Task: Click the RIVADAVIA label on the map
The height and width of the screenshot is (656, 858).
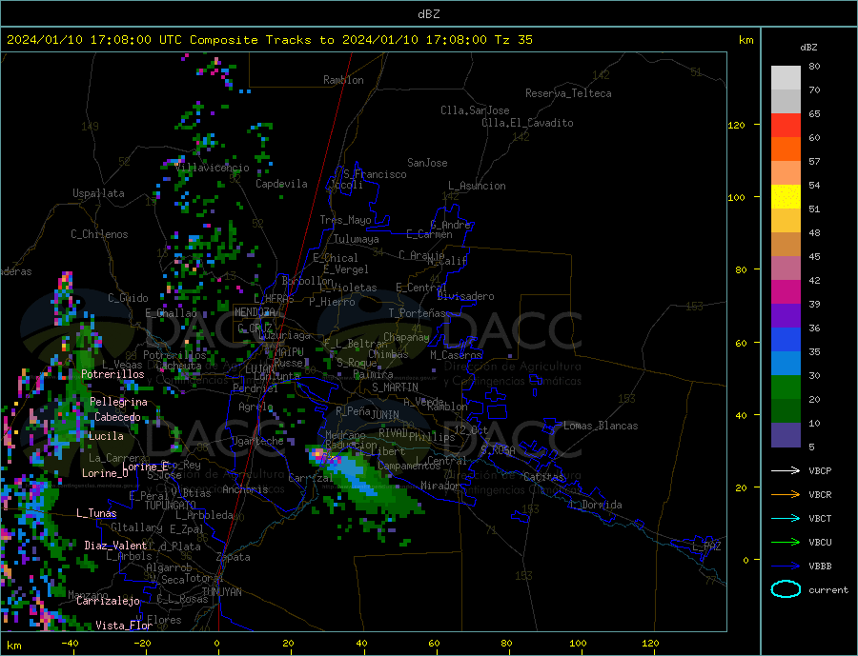Action: coord(394,433)
